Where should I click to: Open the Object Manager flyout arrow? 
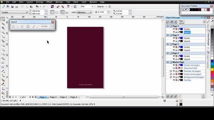point(204,22)
